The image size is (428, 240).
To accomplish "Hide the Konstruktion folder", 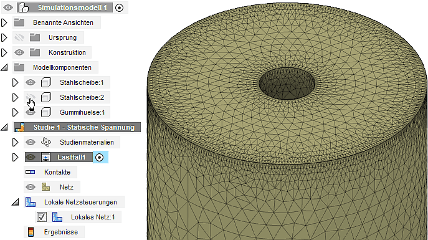I will (19, 52).
